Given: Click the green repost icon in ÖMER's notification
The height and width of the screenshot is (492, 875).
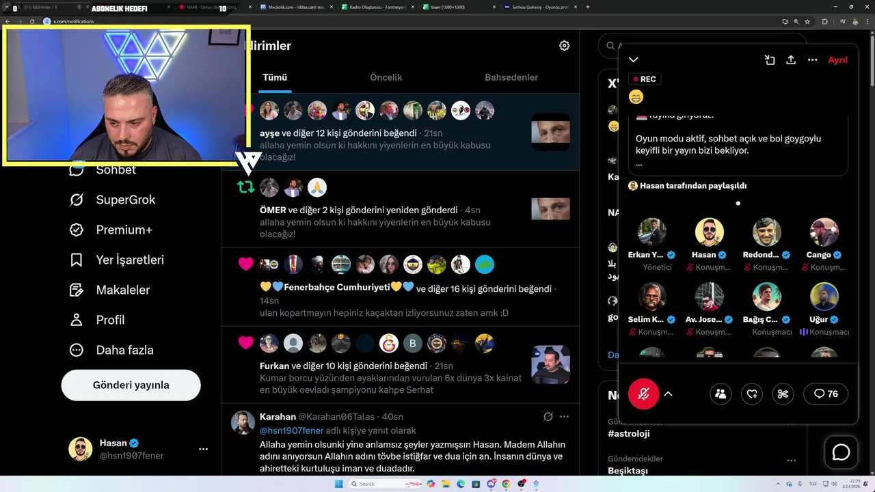Looking at the screenshot, I should point(246,187).
